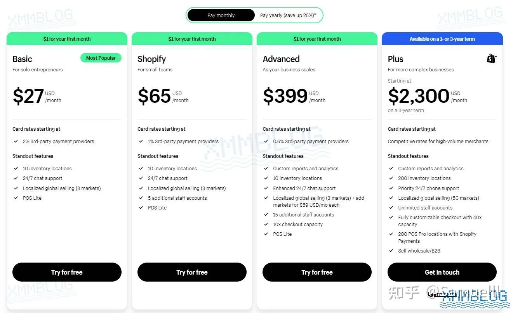The height and width of the screenshot is (313, 513).
Task: Click the "Most Popular" badge on Basic
Action: (101, 57)
